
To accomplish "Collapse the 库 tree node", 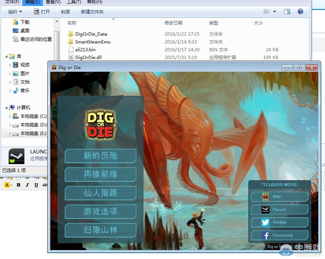I will [6, 56].
